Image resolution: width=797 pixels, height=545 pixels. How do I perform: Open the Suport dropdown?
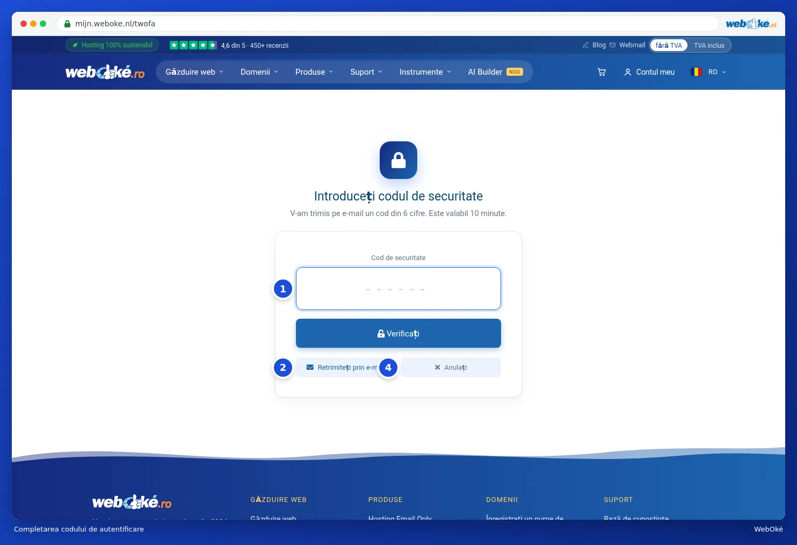366,72
